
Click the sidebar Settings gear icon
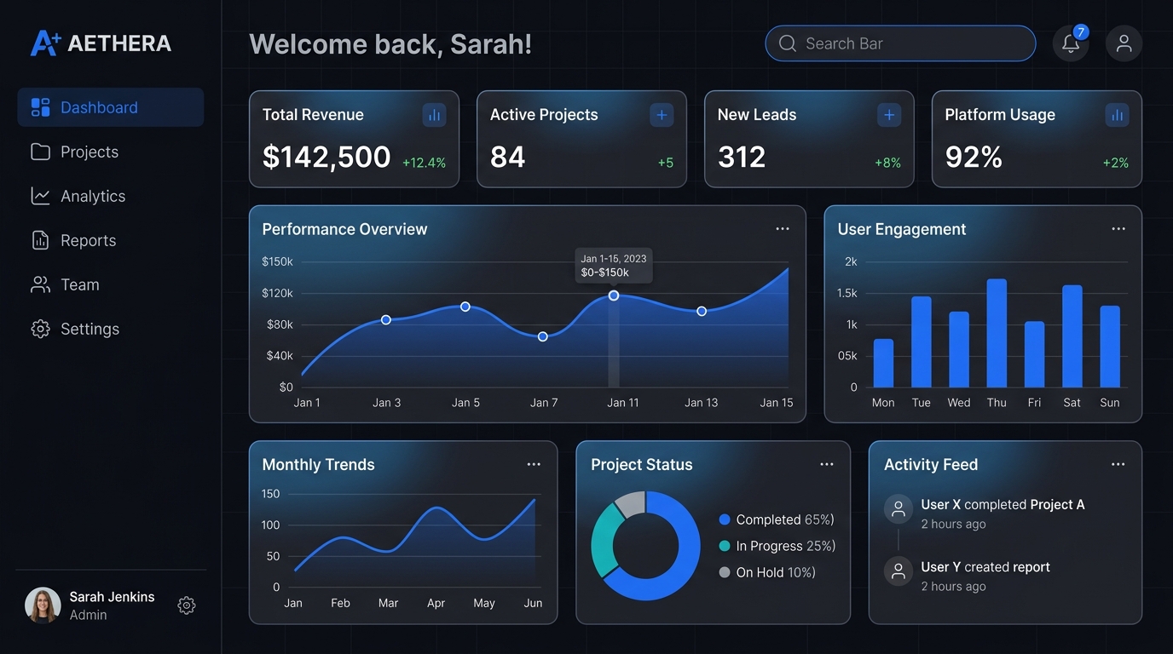40,329
